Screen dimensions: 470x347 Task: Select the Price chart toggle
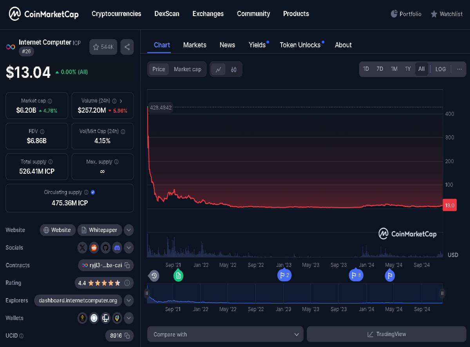[x=159, y=69]
